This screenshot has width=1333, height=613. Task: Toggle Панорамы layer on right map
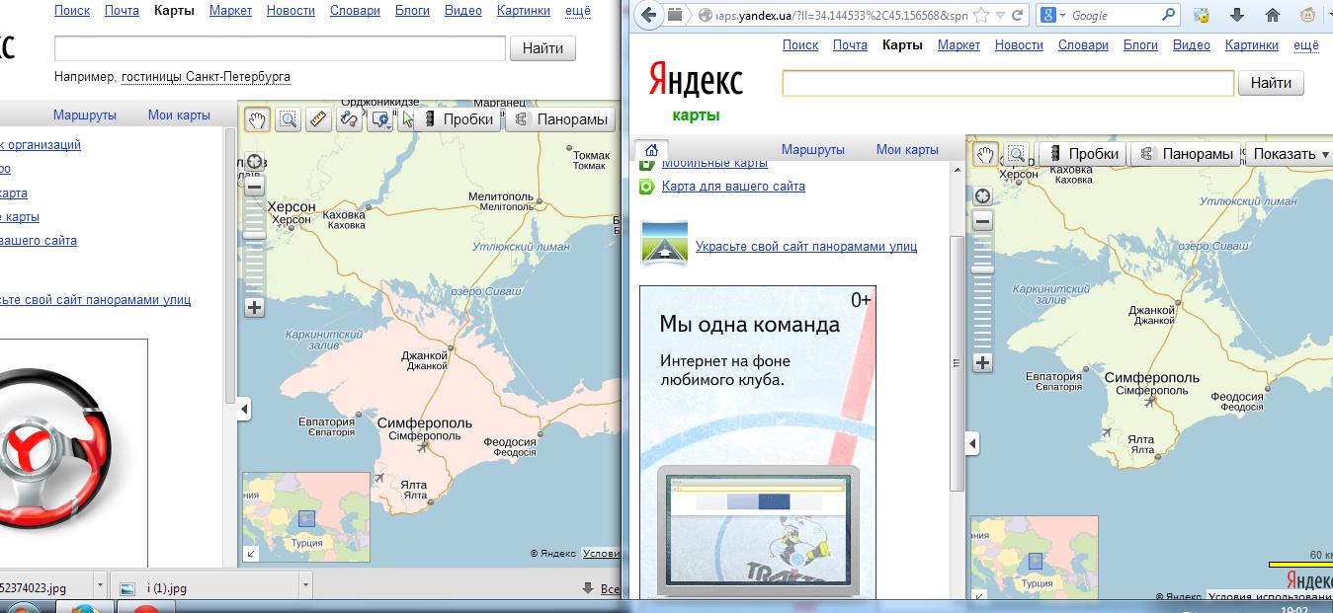pos(1187,154)
